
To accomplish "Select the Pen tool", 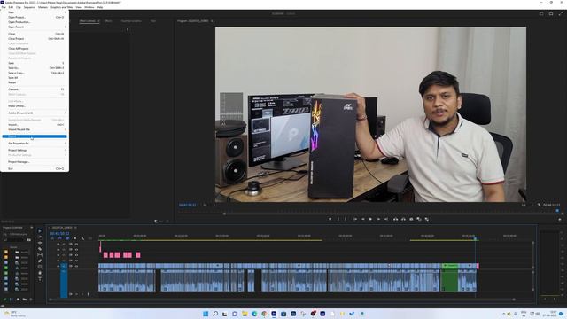I will click(40, 261).
